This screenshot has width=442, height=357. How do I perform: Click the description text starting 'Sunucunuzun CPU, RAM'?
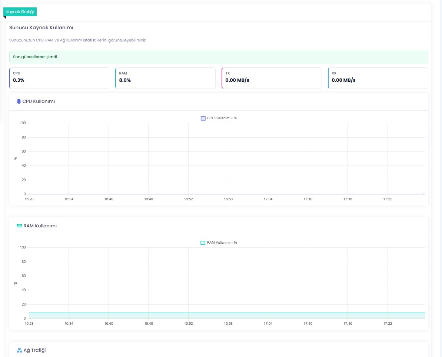(78, 40)
